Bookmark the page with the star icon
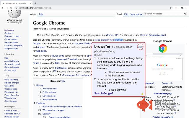189x118 pixels. tap(171, 8)
